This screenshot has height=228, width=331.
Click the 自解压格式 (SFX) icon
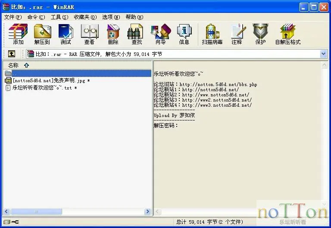pos(287,34)
